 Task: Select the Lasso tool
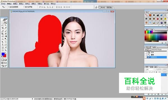[3, 25]
